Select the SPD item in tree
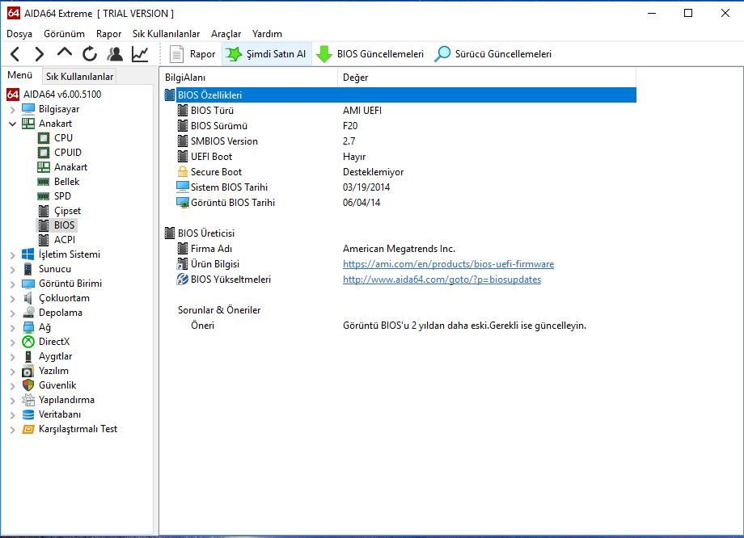This screenshot has height=538, width=744. pos(62,196)
